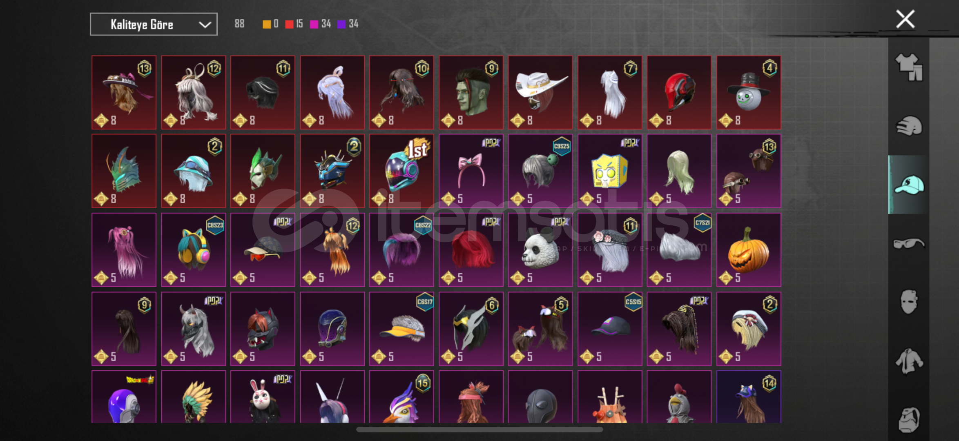Close the inventory with the X icon
The image size is (959, 441).
905,19
